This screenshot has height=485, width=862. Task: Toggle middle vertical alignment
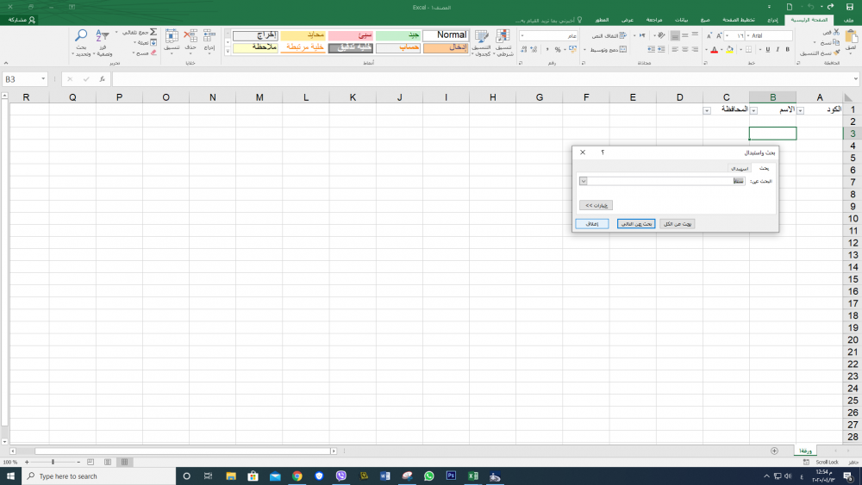pyautogui.click(x=685, y=35)
